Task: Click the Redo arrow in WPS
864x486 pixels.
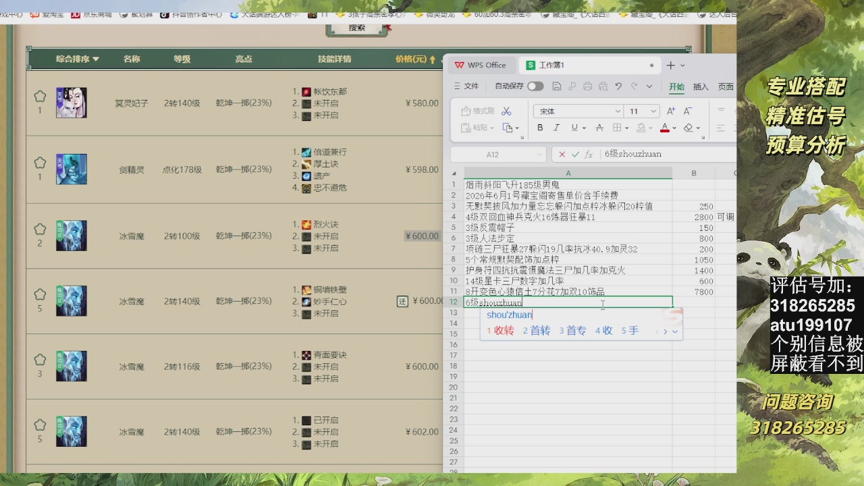Action: click(634, 86)
